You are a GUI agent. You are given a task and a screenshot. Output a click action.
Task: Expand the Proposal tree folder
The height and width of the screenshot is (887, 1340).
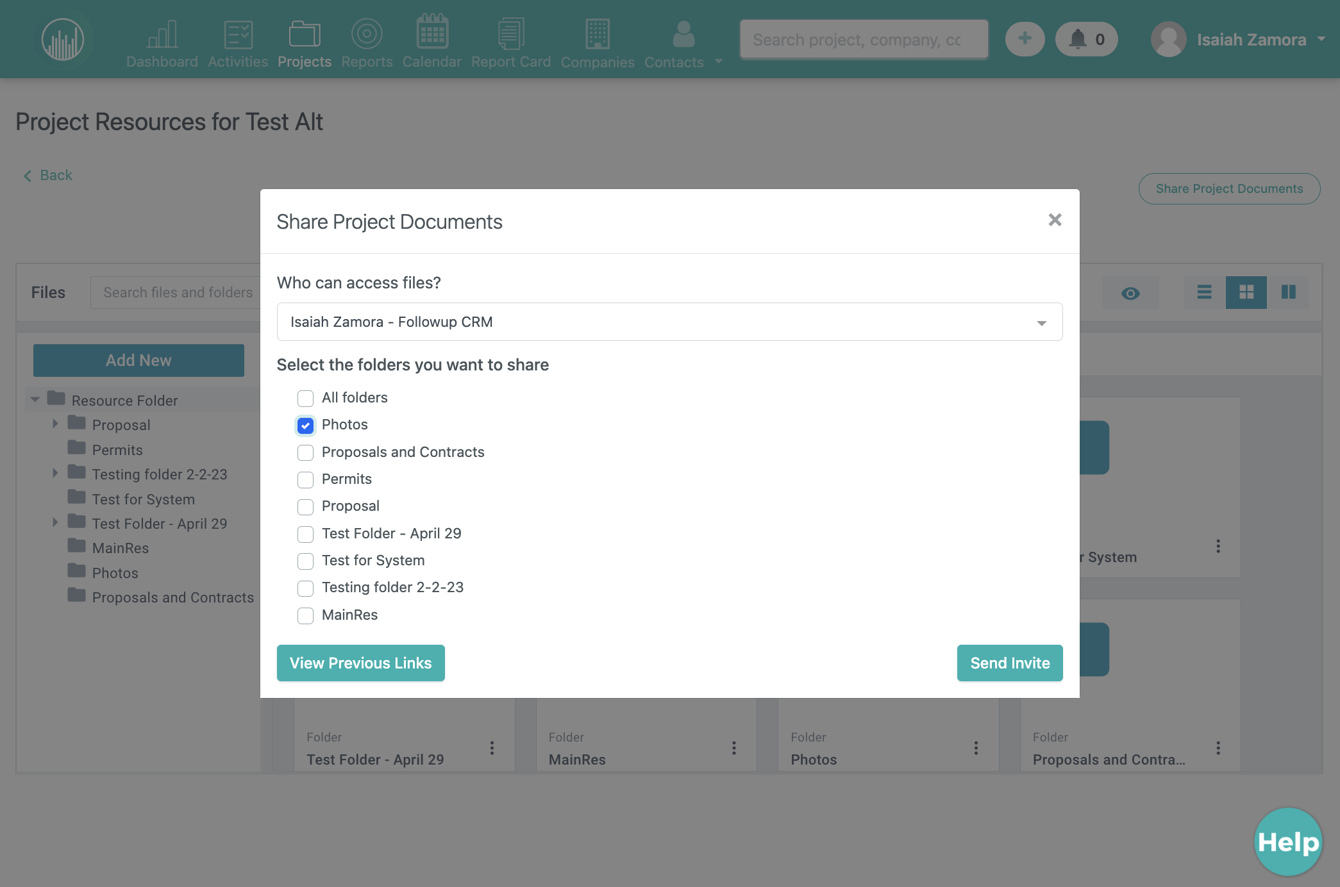(x=55, y=424)
